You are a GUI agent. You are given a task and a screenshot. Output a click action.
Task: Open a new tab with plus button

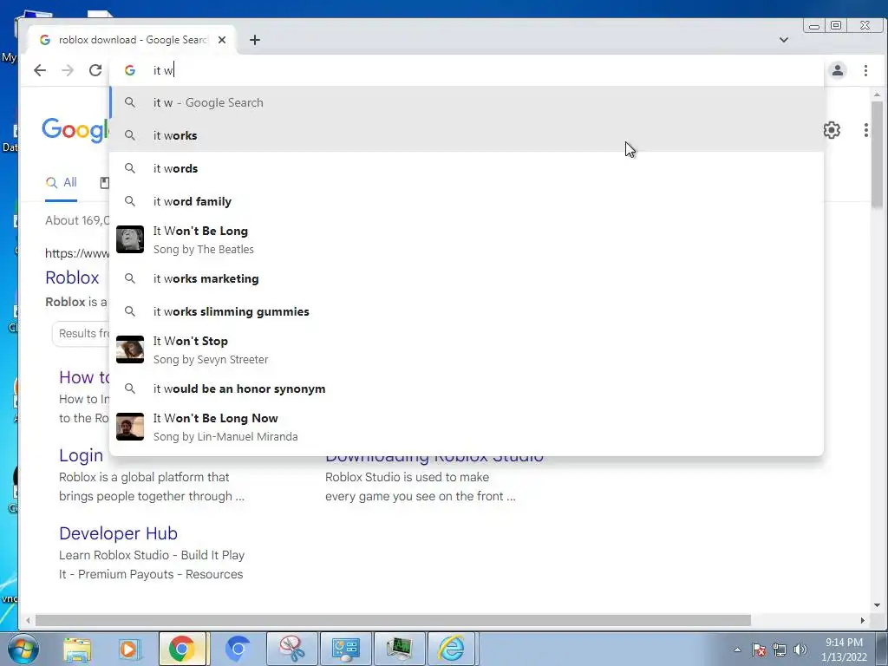pos(255,40)
